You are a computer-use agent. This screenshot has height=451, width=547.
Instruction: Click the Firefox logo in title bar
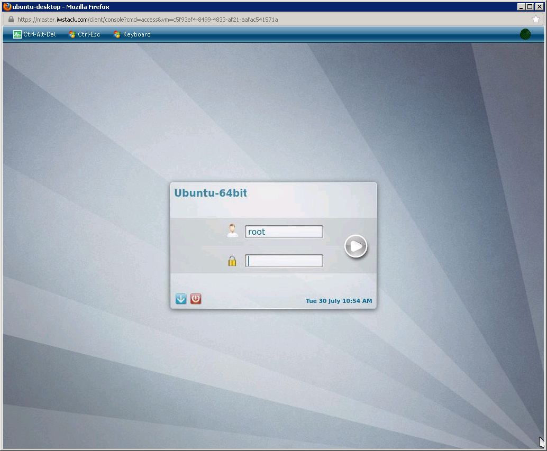point(7,7)
